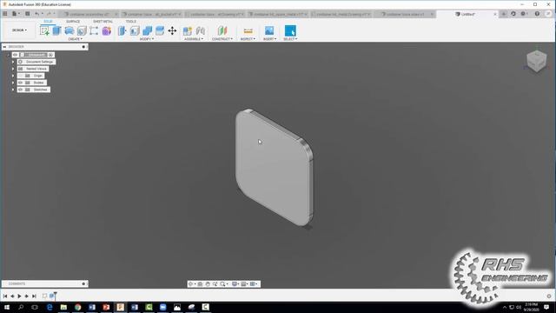Click the ViewCube in the corner

(536, 61)
